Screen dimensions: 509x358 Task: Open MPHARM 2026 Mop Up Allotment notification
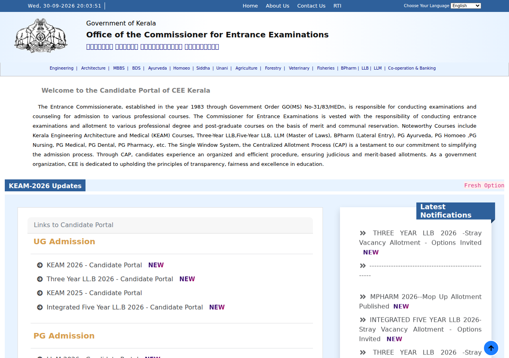(420, 302)
